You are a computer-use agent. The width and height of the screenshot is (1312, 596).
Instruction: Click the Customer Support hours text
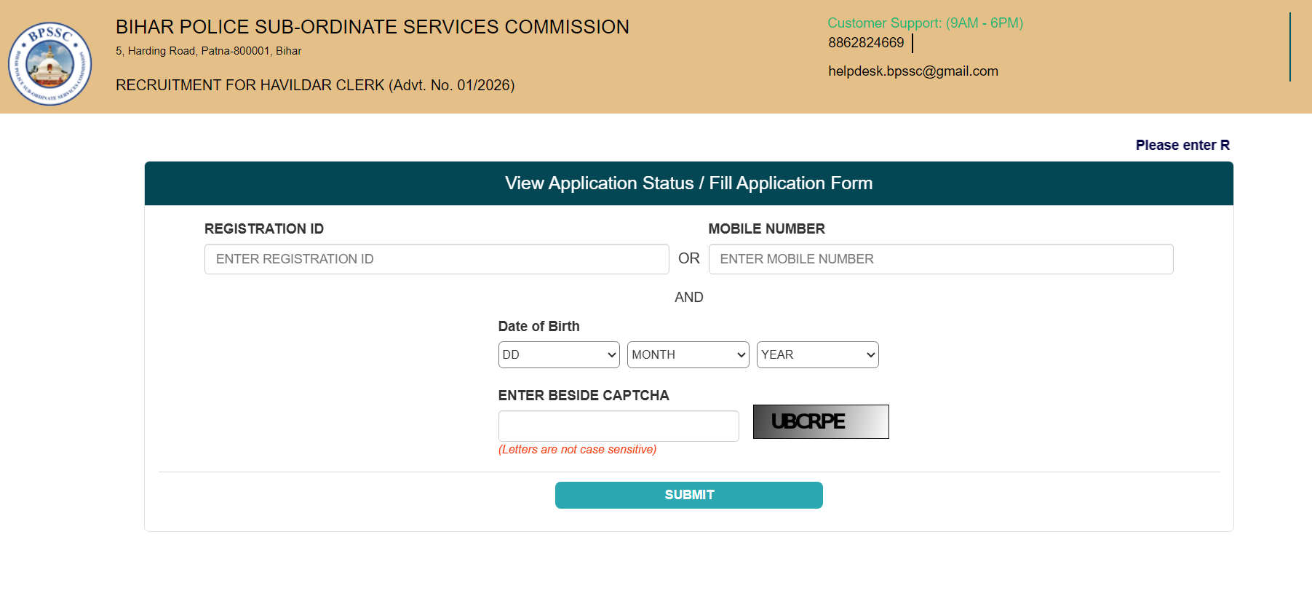click(x=925, y=23)
